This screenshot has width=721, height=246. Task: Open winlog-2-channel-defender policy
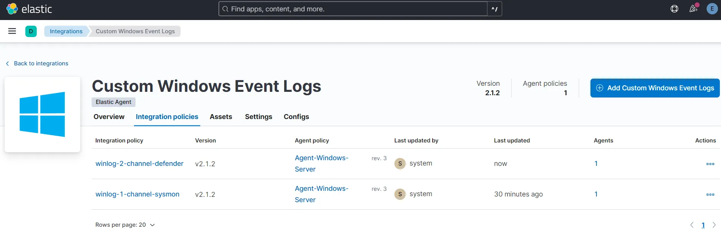139,164
